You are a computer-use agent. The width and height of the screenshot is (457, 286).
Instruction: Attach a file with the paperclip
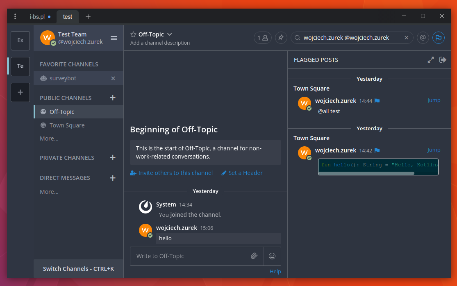pos(254,256)
